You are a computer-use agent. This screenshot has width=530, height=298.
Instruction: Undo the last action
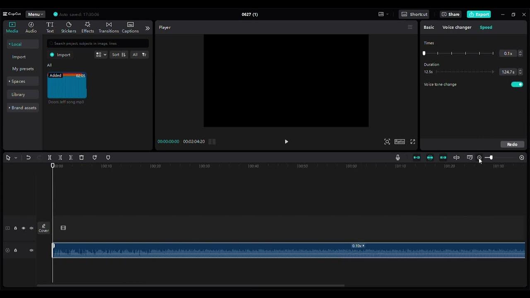pos(28,158)
